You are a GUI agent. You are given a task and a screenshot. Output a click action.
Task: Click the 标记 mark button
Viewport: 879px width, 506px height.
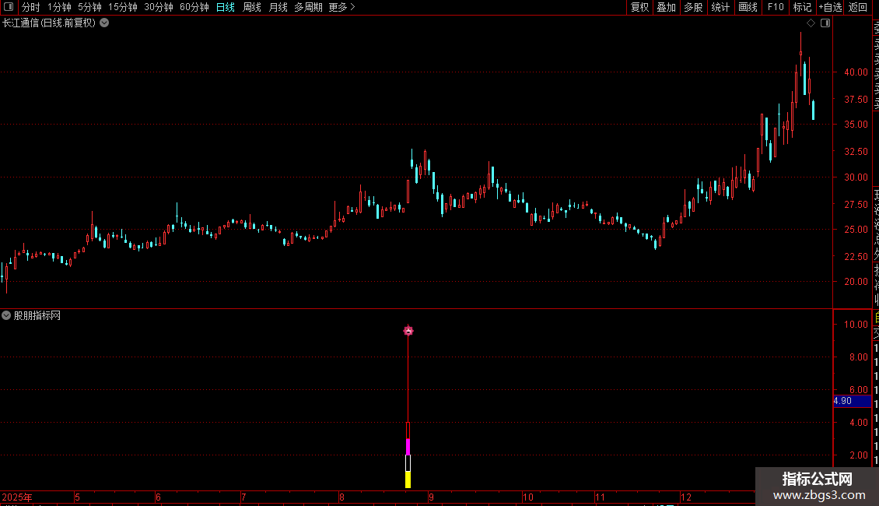pos(802,7)
